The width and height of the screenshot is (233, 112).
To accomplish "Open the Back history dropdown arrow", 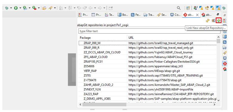I will [x=95, y=8].
